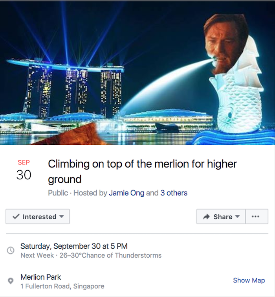
Task: Click the Show Map link
Action: pyautogui.click(x=249, y=280)
